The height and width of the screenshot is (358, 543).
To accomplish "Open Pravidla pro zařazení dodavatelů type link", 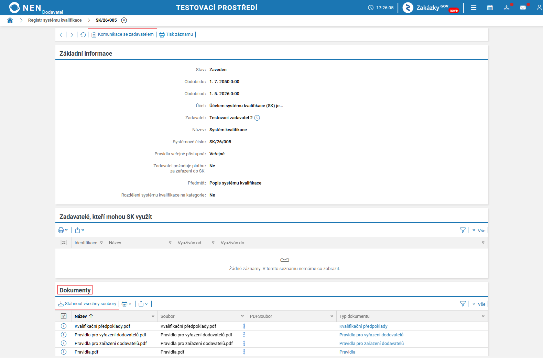I will coord(372,344).
